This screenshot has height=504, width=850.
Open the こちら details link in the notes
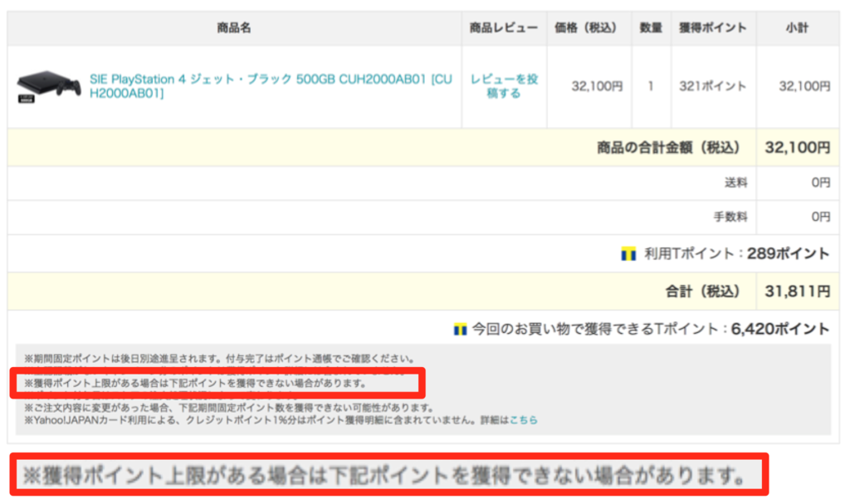[523, 420]
